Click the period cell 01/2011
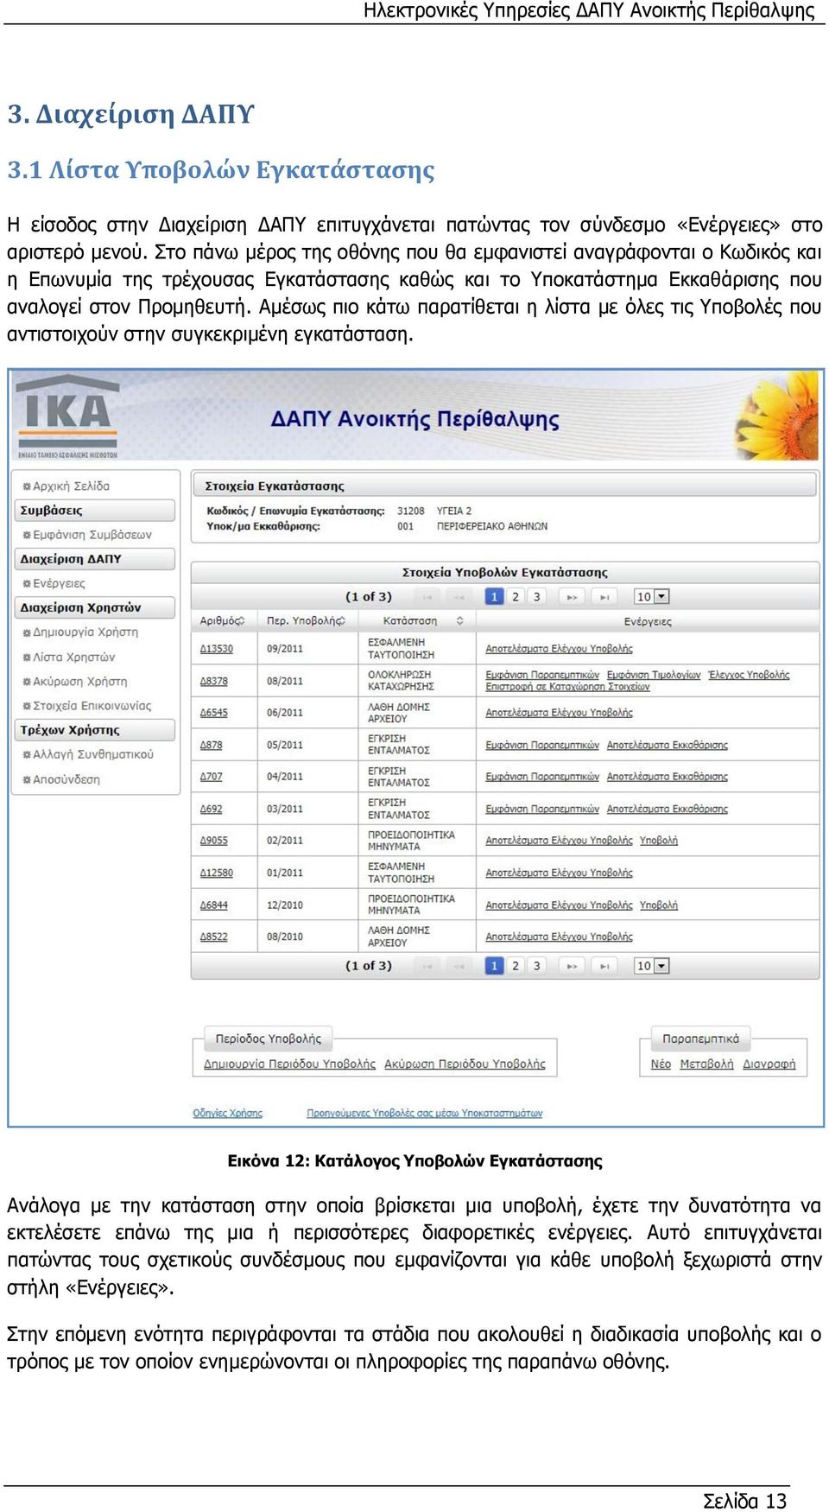The height and width of the screenshot is (1512, 829). 285,873
